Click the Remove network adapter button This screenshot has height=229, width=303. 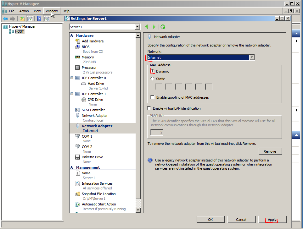[270, 151]
